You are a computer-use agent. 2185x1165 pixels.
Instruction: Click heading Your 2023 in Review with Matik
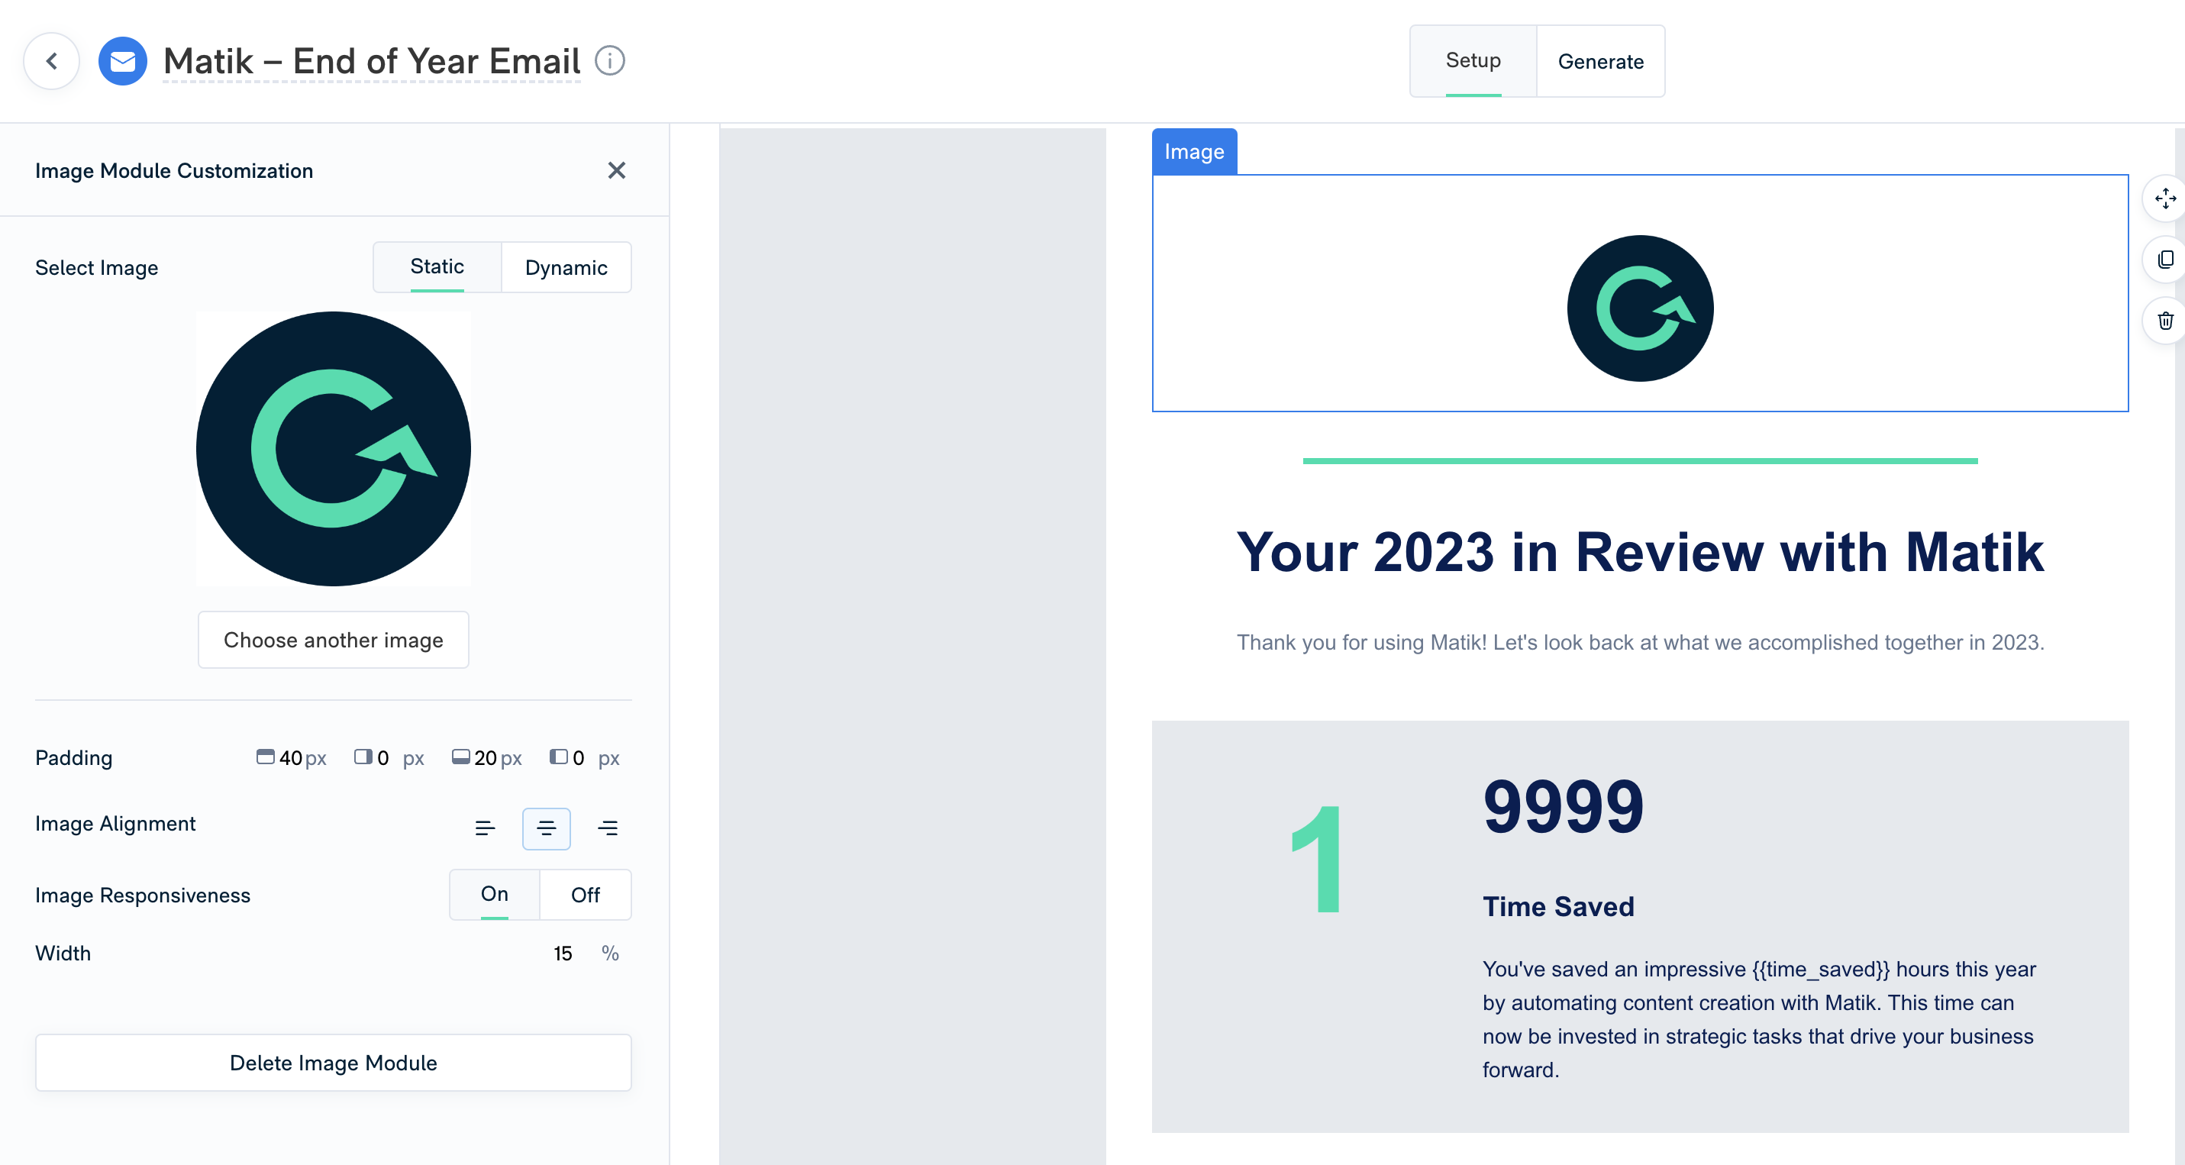(x=1640, y=552)
